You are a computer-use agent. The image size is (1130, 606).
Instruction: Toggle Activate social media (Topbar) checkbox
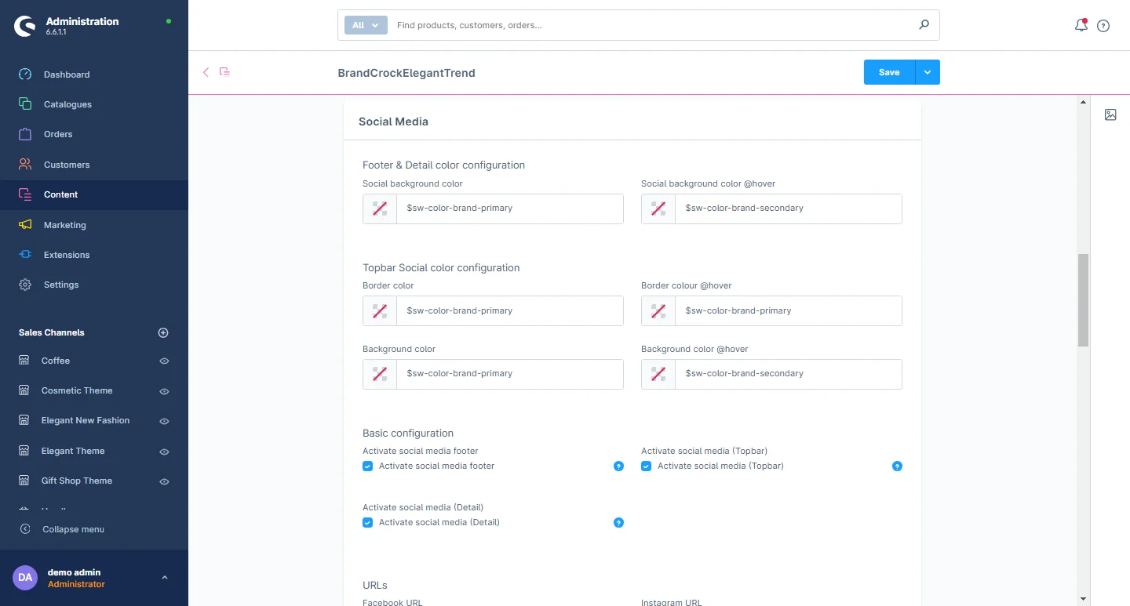pos(646,466)
